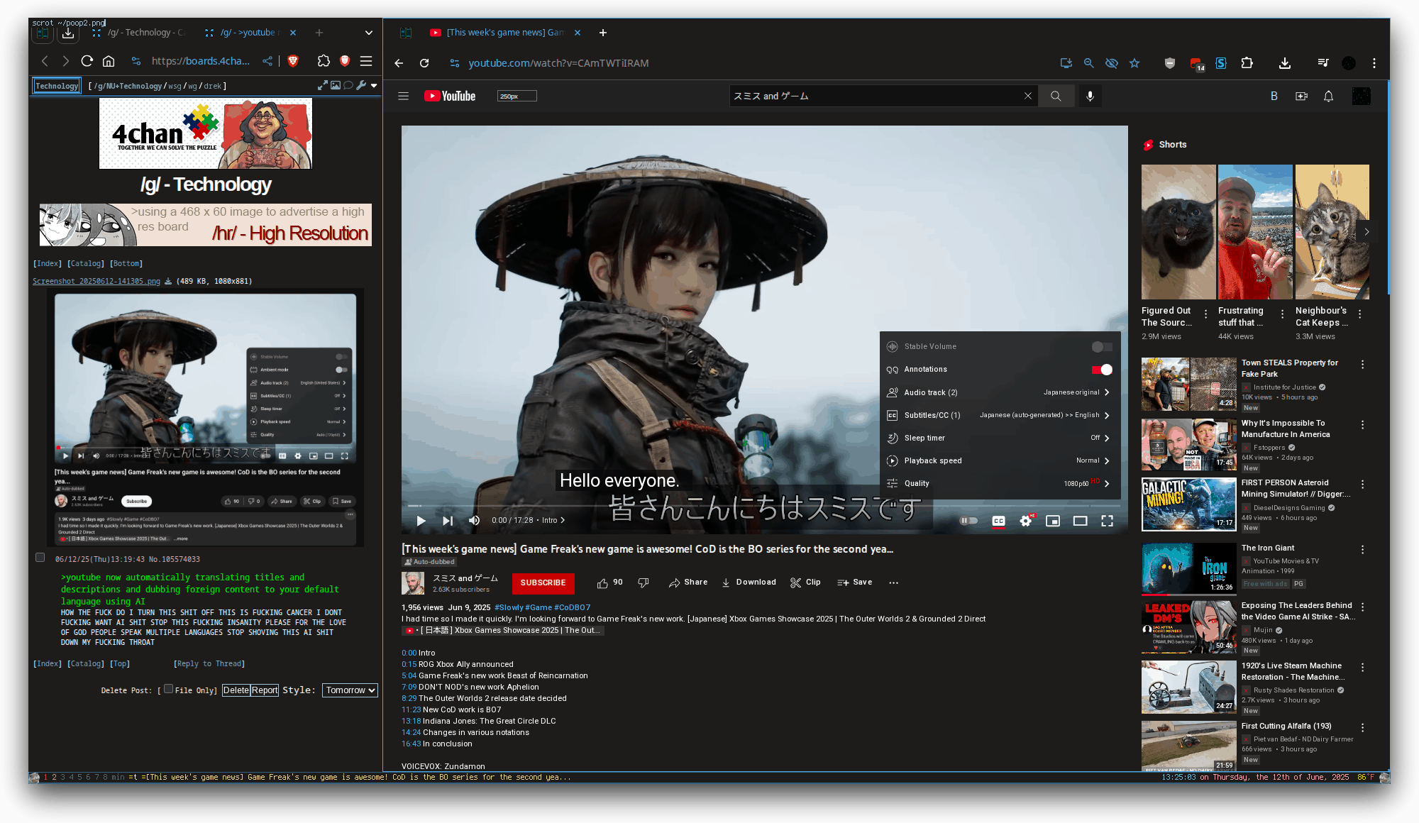Image resolution: width=1419 pixels, height=823 pixels.
Task: Jump to 11:23 New CoD work timestamp
Action: tap(412, 710)
